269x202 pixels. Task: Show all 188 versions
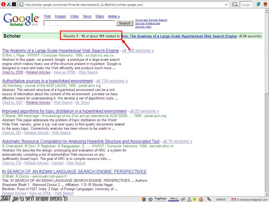click(138, 51)
